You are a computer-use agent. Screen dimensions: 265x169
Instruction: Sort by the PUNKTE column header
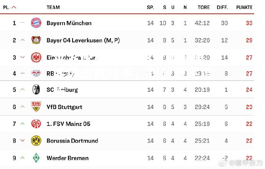244,7
